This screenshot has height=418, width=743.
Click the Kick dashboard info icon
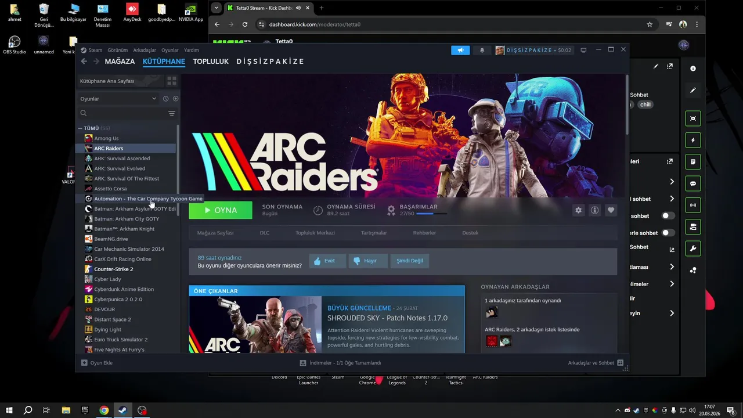(693, 69)
